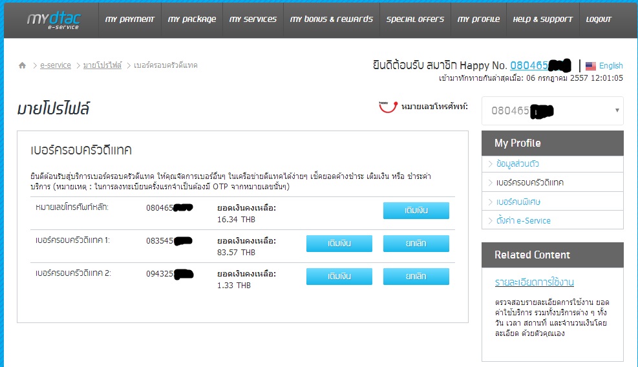Click the 83.57 THB balance text
This screenshot has width=638, height=367.
[x=236, y=253]
